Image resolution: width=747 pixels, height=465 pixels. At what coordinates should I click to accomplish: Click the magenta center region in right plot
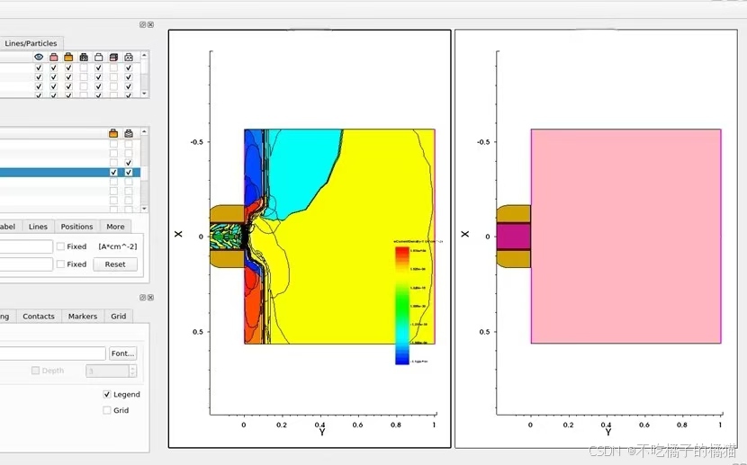click(514, 236)
